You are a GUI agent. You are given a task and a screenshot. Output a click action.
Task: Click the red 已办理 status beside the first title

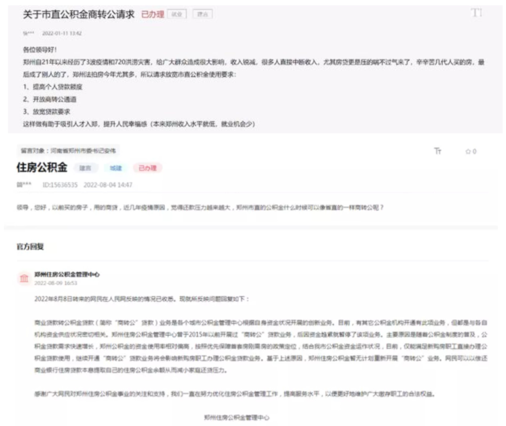point(152,14)
